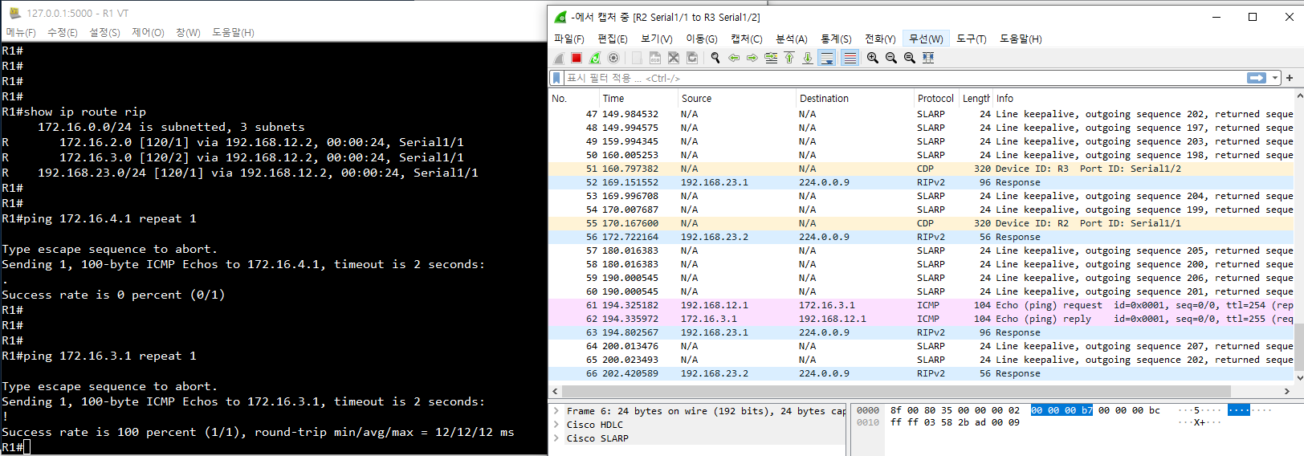Expand Cisco SLARP details tree row
This screenshot has height=456, width=1304.
tap(556, 438)
